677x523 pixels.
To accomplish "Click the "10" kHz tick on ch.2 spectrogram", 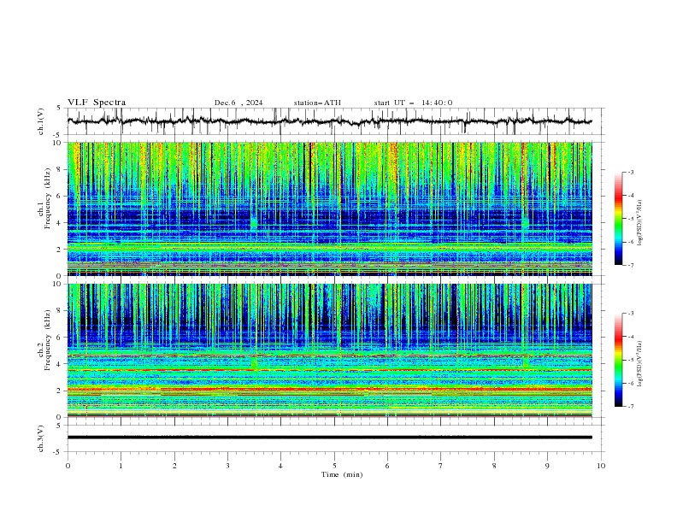I will click(x=58, y=284).
